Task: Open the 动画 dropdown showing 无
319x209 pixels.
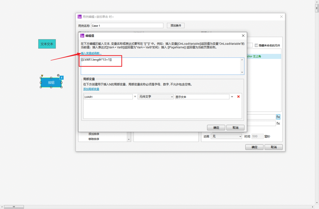Action: pyautogui.click(x=226, y=136)
